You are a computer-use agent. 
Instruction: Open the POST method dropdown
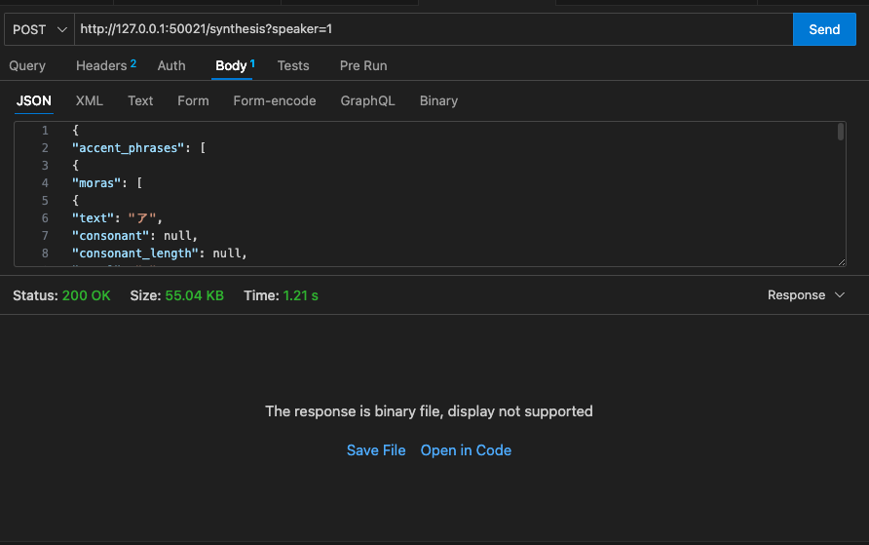(39, 29)
